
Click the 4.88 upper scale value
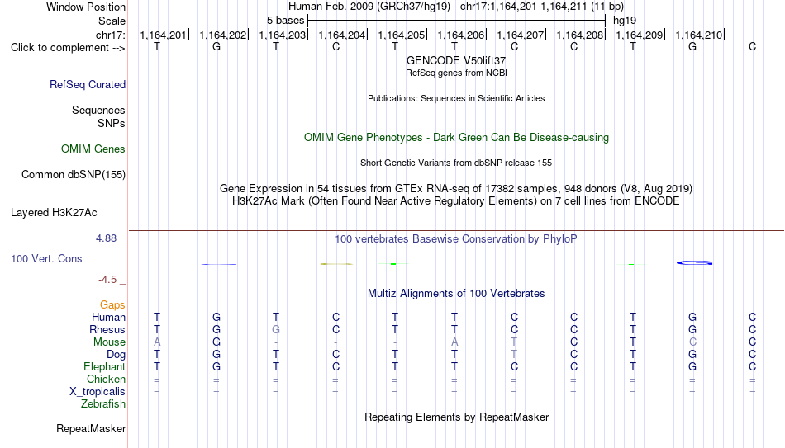coord(106,238)
